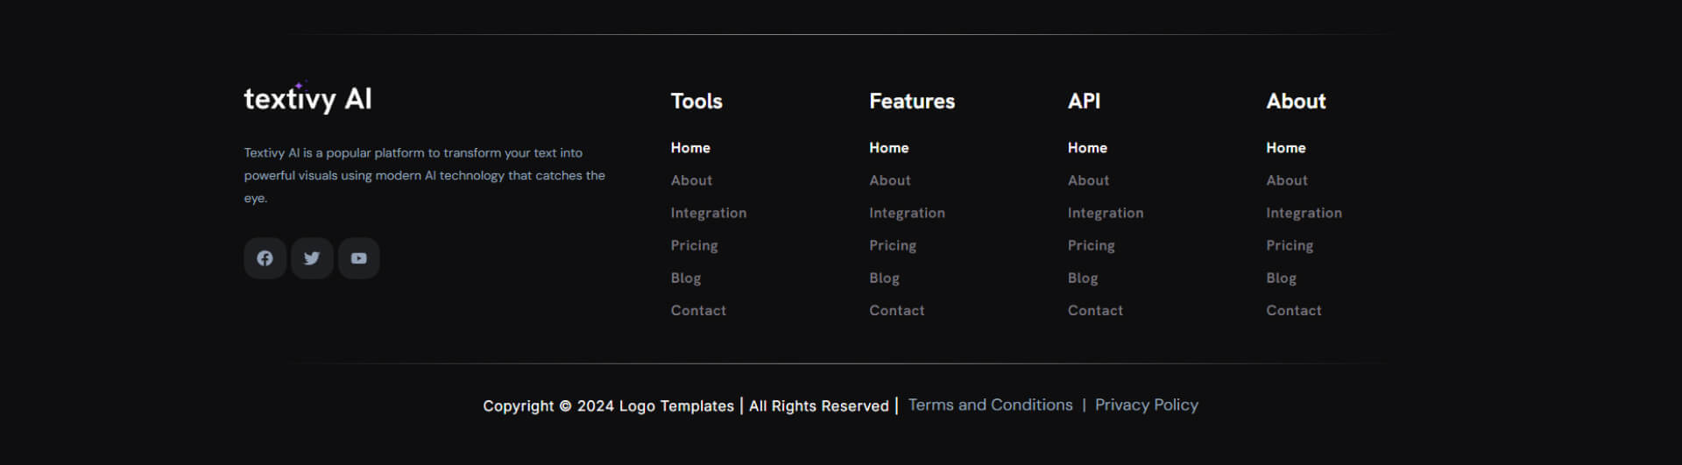Open the Twitter social icon
Viewport: 1682px width, 465px height.
click(x=312, y=258)
